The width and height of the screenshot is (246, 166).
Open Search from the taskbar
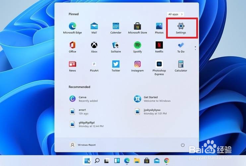97,160
